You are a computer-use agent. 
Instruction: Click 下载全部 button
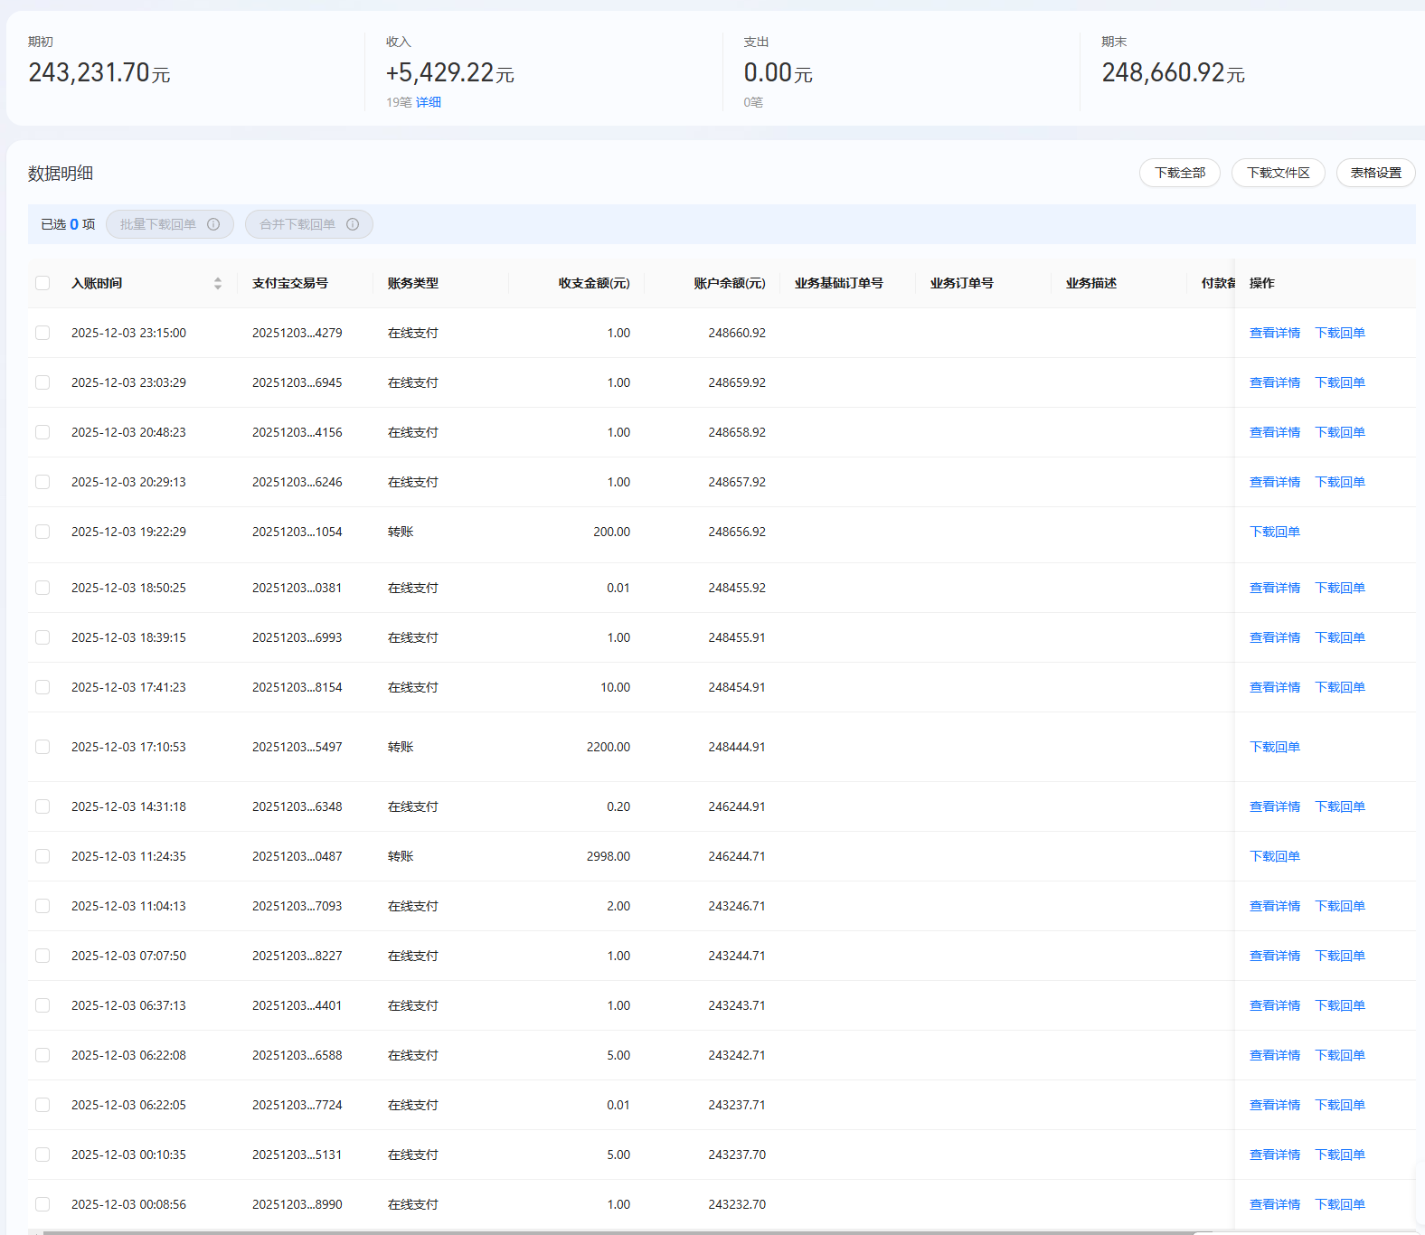point(1179,173)
